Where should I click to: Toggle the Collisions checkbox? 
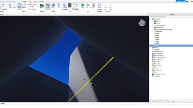(28, 7)
